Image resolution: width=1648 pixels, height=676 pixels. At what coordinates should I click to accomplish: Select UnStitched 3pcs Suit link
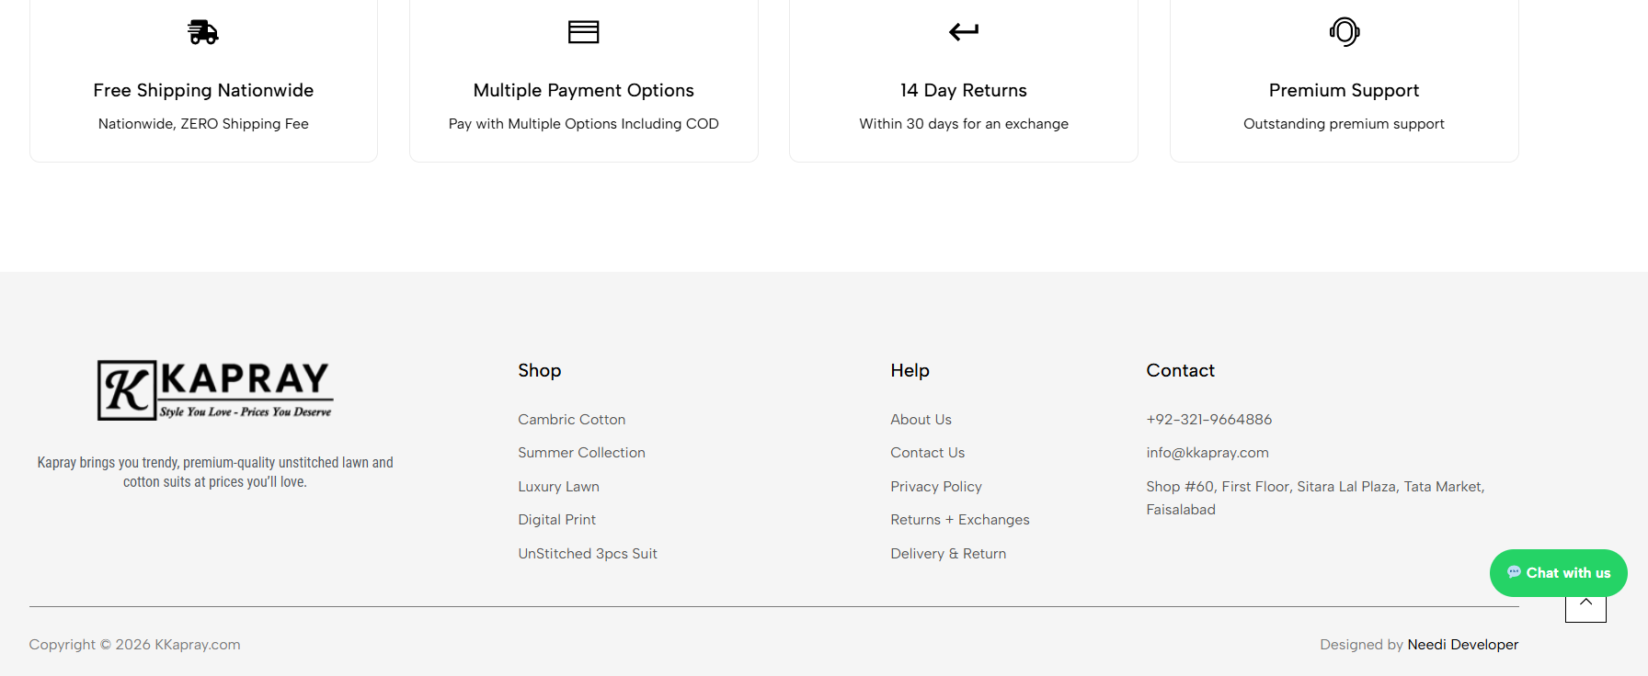click(x=587, y=554)
